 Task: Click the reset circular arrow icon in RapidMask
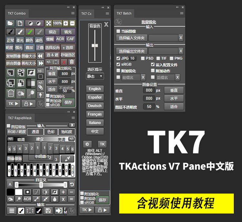[x=72, y=185]
